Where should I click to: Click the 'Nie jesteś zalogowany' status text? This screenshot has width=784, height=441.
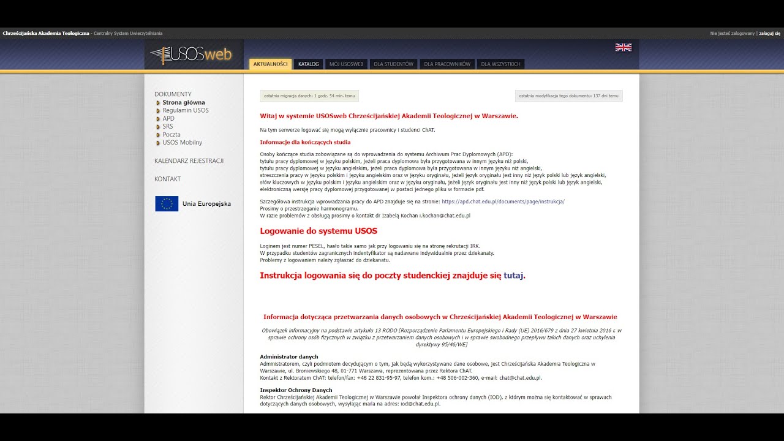732,33
